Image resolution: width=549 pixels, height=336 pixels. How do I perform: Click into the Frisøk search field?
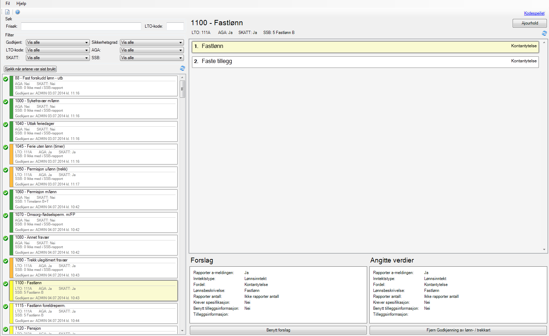click(x=81, y=26)
